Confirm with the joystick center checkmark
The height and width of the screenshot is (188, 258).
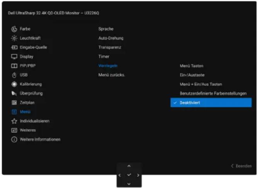click(129, 174)
